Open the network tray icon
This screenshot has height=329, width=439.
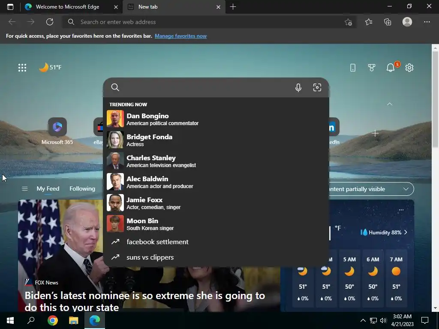373,320
